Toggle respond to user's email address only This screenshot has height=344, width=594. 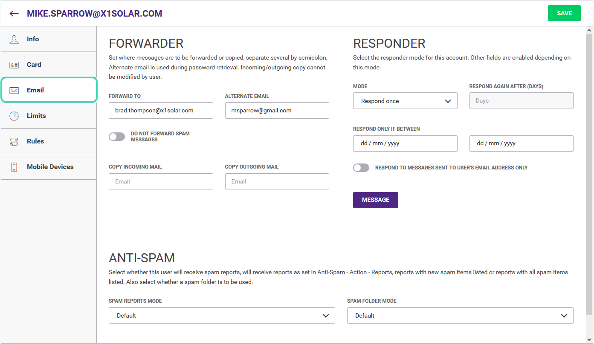(361, 168)
